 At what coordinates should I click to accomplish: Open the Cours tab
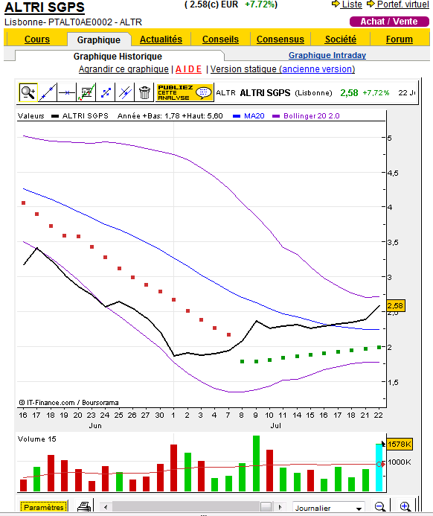[36, 39]
